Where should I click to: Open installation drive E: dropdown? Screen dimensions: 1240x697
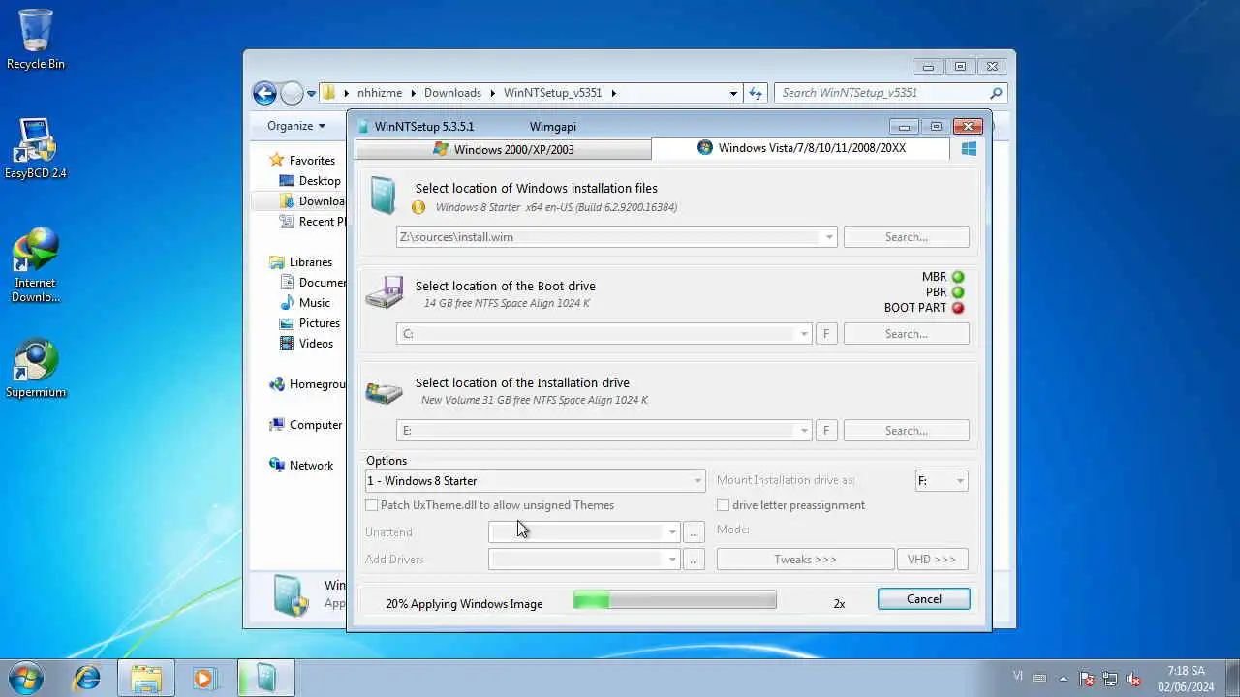[x=804, y=431]
